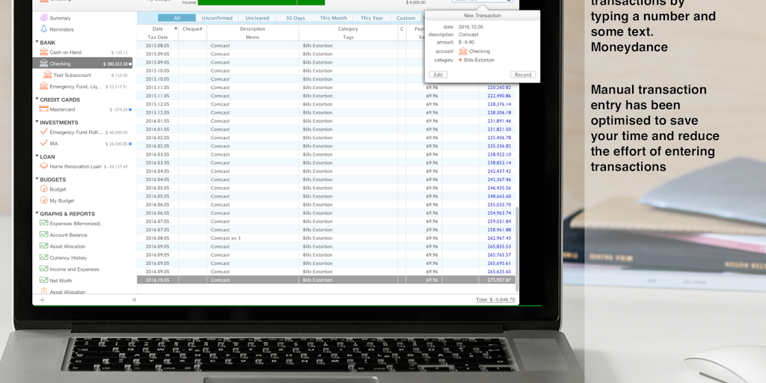Click the Reminders bell icon
766x383 pixels.
pyautogui.click(x=44, y=29)
